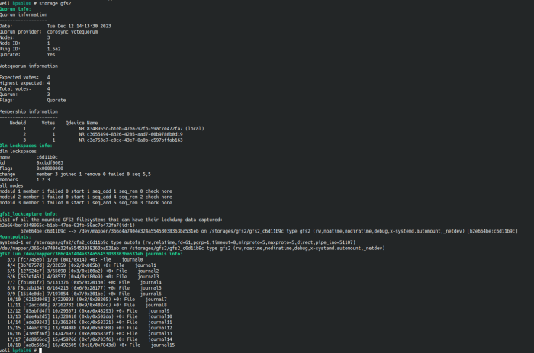Click the journals info green heading line

91,254
